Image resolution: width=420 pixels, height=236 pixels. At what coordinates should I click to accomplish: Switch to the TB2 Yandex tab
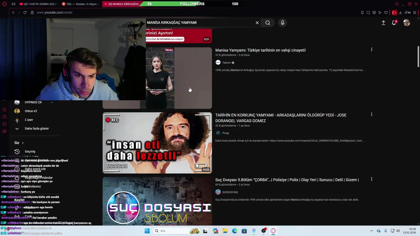point(80,4)
